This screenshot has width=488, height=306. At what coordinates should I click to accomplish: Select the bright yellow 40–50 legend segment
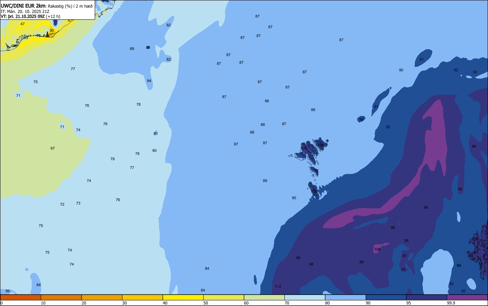(183, 297)
